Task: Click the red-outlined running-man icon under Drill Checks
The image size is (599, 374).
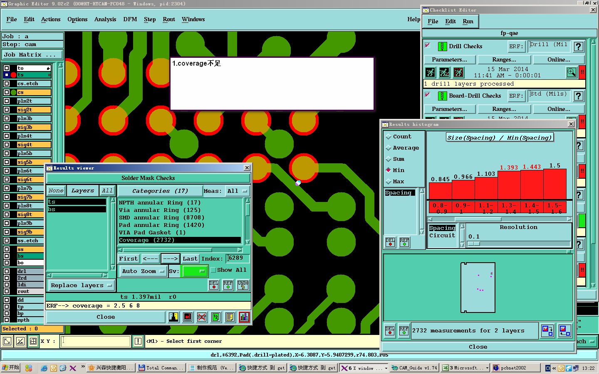Action: click(x=458, y=72)
